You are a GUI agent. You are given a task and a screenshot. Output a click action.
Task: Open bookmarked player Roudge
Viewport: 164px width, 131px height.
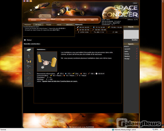click(x=127, y=59)
